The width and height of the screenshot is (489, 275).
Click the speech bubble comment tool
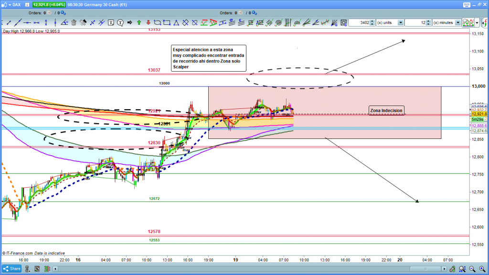coord(120,22)
